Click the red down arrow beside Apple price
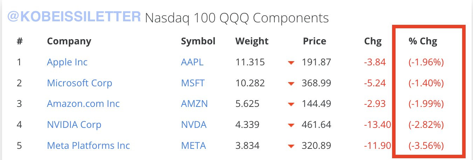 click(290, 63)
